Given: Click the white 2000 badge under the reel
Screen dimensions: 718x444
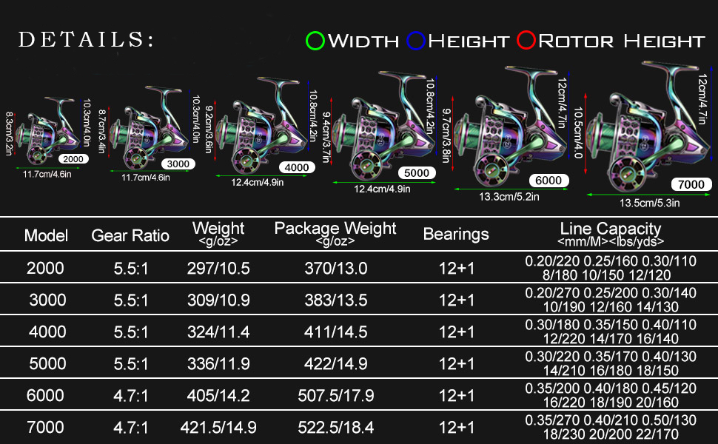Looking at the screenshot, I should click(x=73, y=159).
